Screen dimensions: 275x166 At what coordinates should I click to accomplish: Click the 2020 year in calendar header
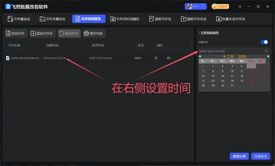tap(242, 56)
